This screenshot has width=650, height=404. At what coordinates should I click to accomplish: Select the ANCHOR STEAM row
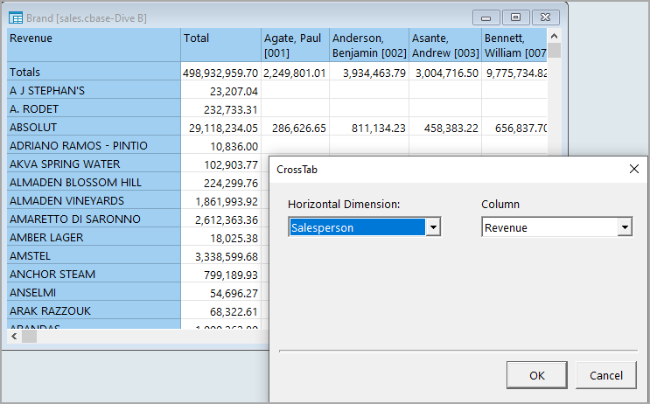click(x=94, y=274)
